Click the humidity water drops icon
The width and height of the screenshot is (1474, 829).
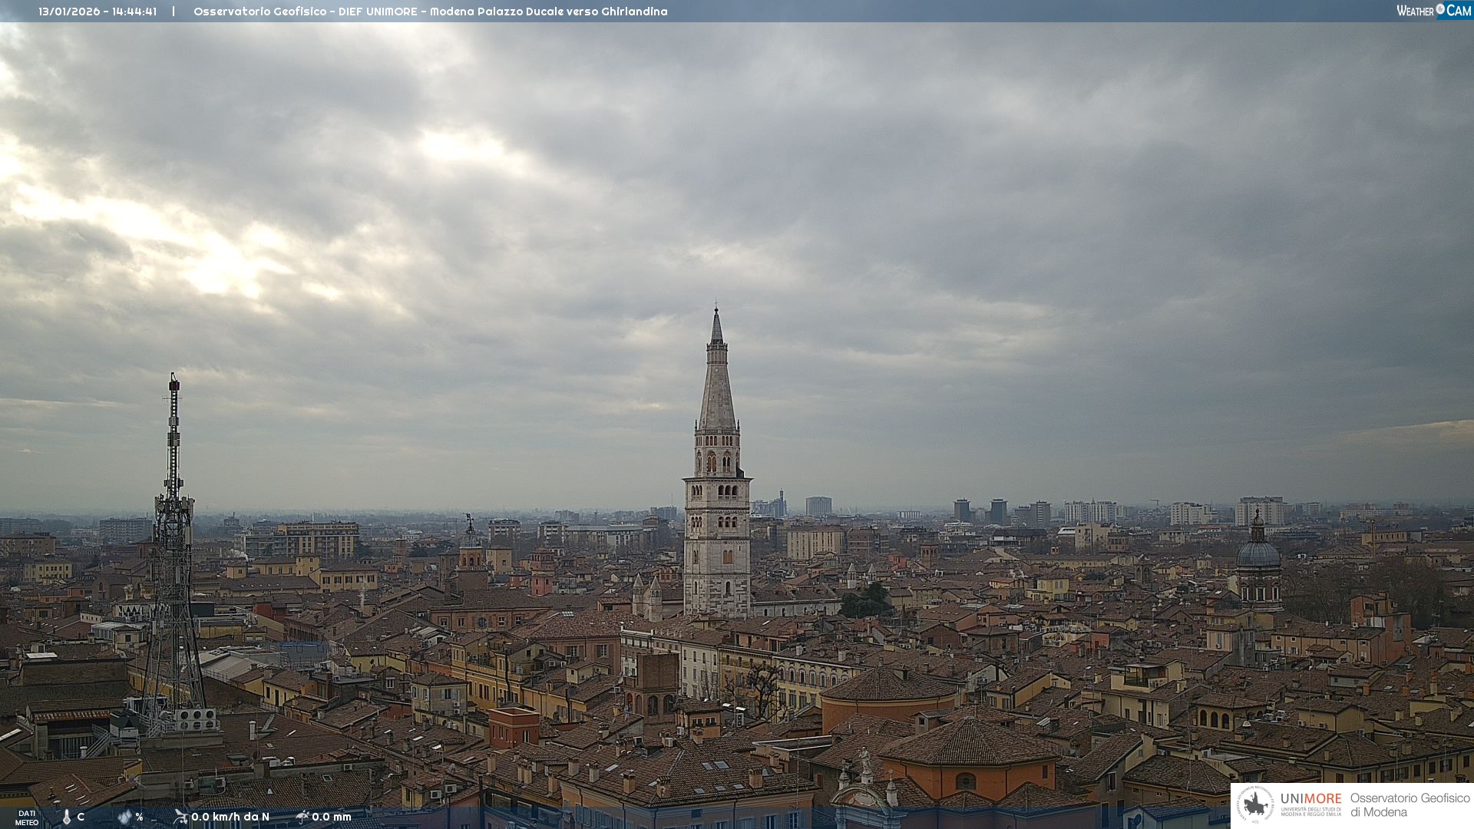pyautogui.click(x=124, y=817)
